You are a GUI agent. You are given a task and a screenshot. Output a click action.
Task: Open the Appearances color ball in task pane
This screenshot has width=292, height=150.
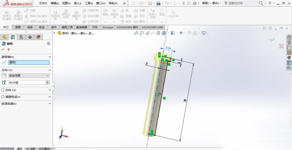[x=289, y=58]
